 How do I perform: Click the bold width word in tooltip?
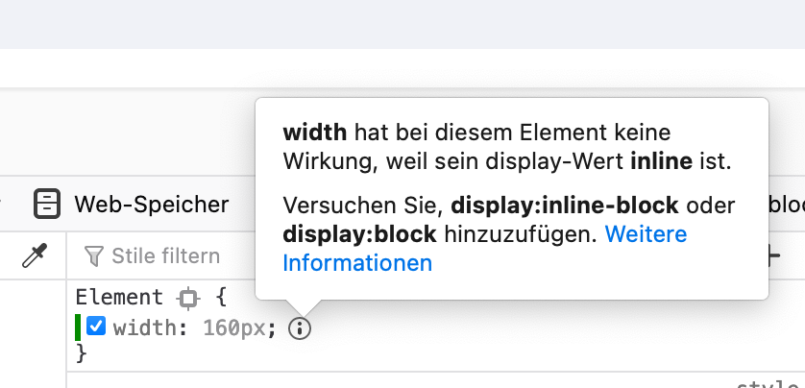tap(314, 132)
